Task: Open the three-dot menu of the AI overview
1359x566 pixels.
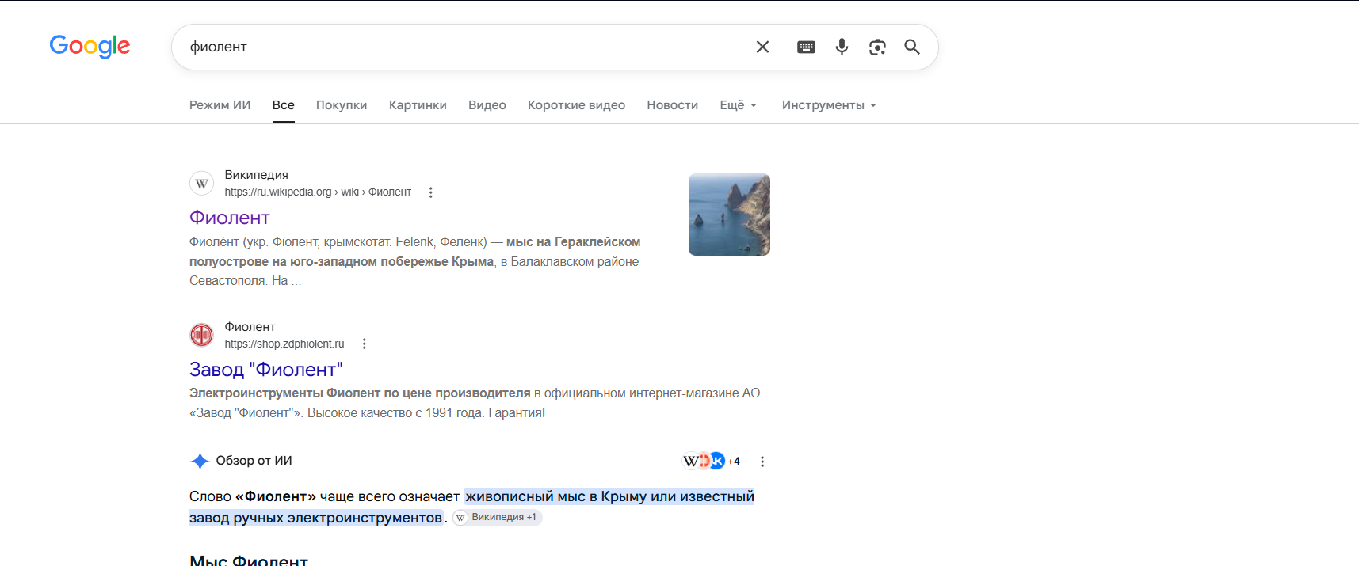Action: (762, 462)
